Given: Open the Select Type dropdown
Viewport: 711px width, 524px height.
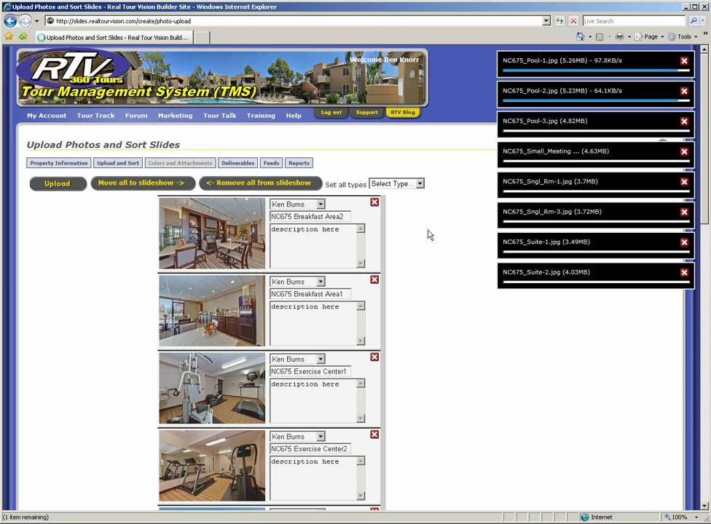Looking at the screenshot, I should click(x=397, y=184).
